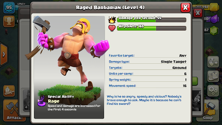This screenshot has width=222, height=125.
Task: Open the Shop with hammer icon
Action: (x=208, y=110)
